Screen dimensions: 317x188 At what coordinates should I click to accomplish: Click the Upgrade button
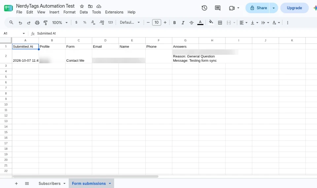[294, 8]
